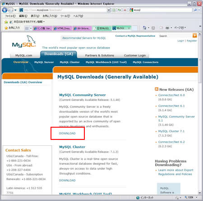Open Downloads (GA) Overview sidebar link
The image size is (203, 201).
[23, 82]
